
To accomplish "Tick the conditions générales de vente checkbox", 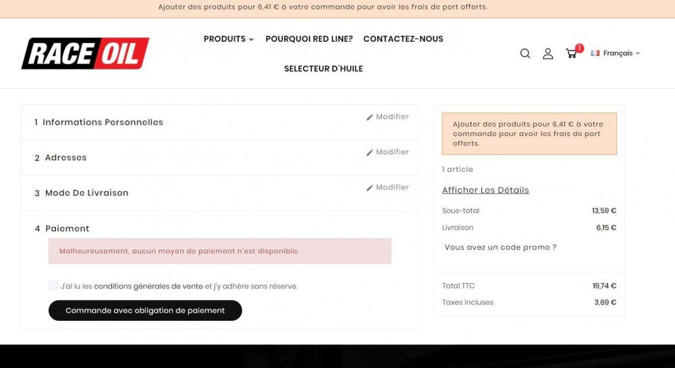I will pos(53,285).
